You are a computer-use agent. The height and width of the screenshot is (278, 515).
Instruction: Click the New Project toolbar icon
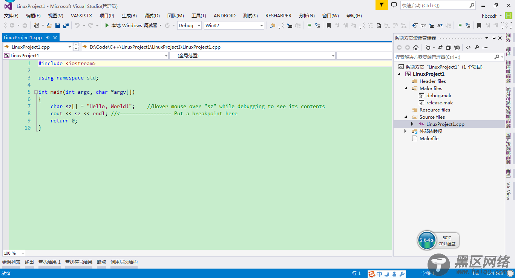pyautogui.click(x=36, y=25)
